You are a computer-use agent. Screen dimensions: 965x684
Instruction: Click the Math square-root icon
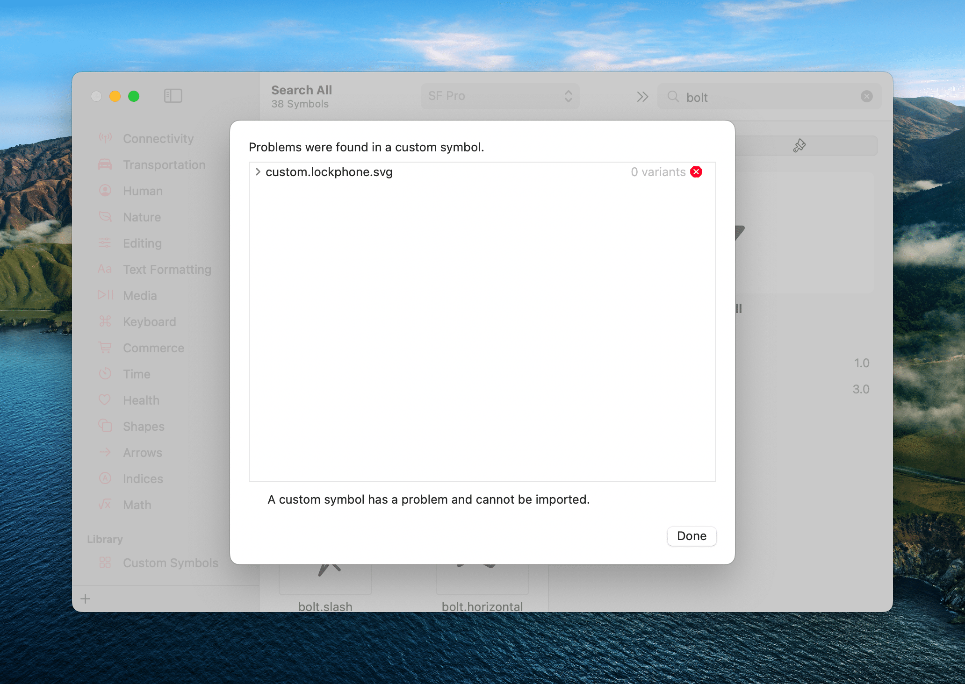(105, 505)
